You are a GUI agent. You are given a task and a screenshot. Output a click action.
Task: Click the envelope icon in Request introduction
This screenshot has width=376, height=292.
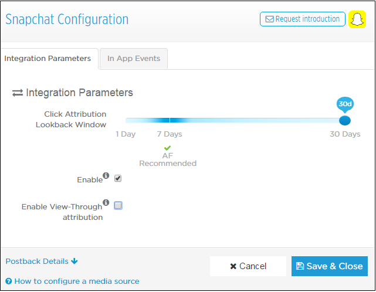(x=269, y=19)
